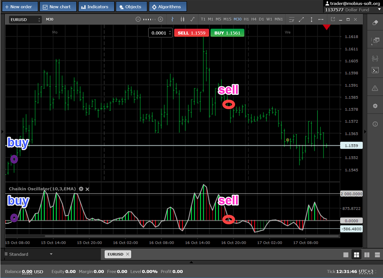Select the M30 timeframe
This screenshot has width=383, height=278.
pos(238,19)
